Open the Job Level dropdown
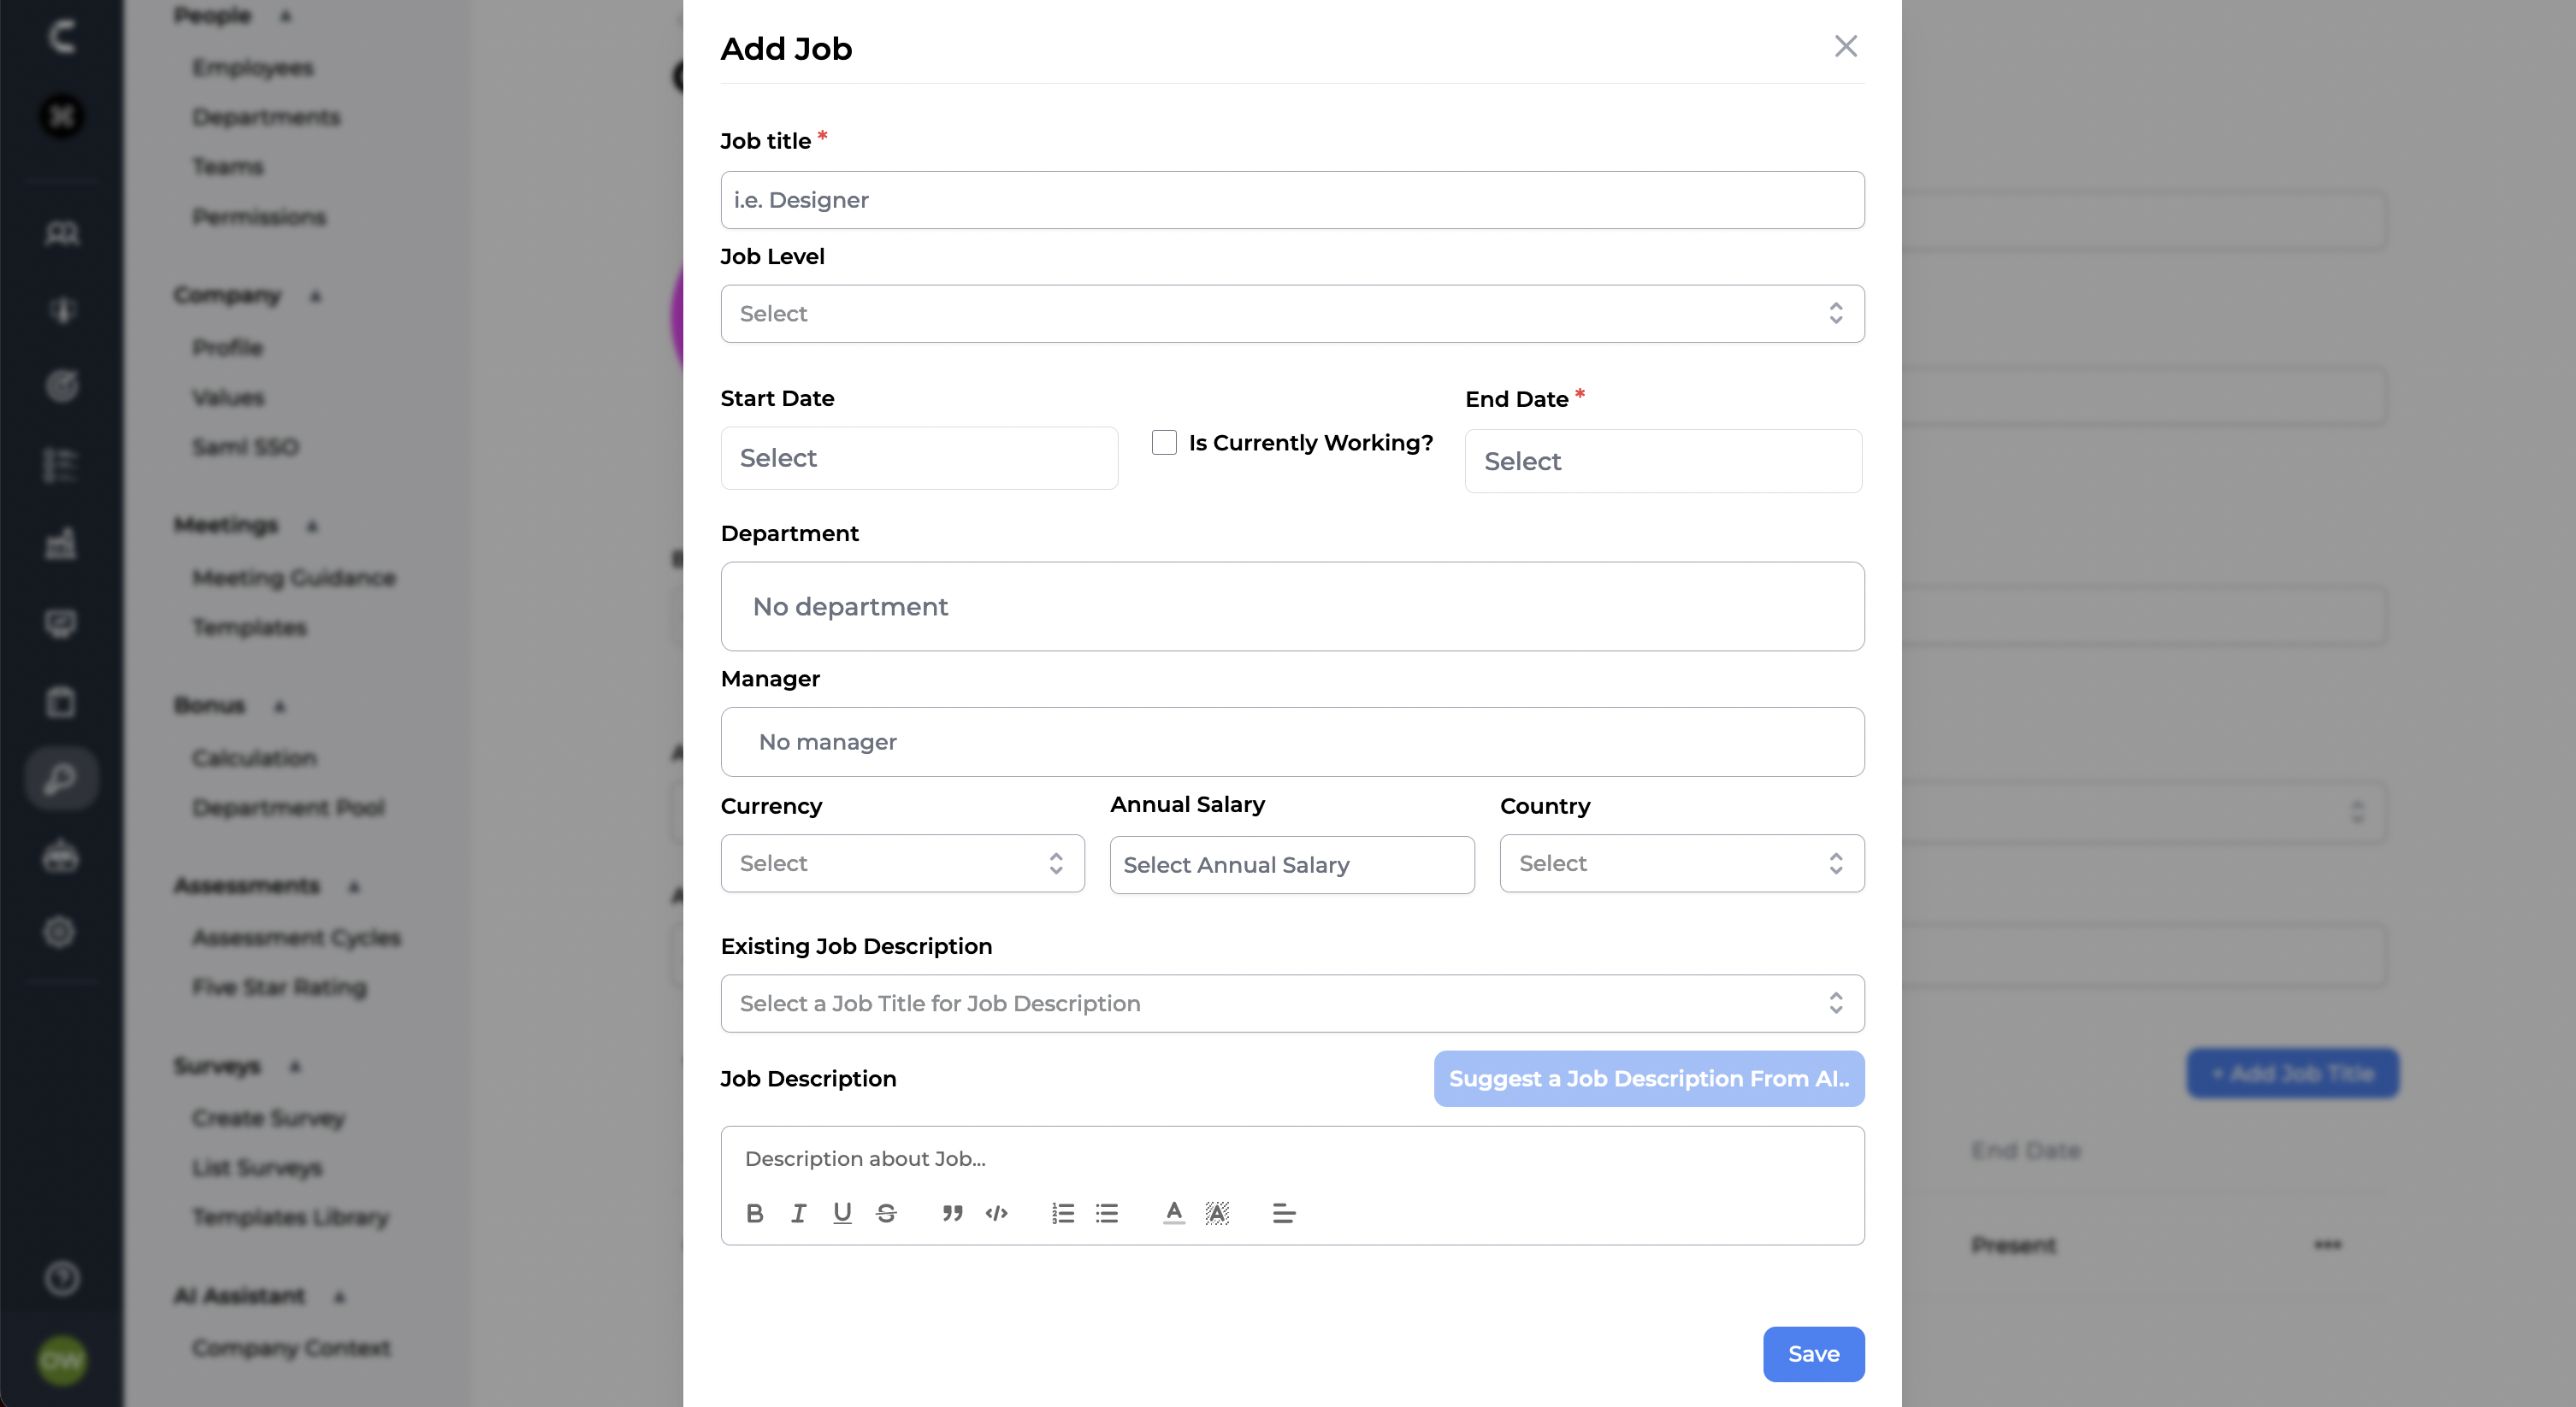Viewport: 2576px width, 1407px height. 1292,314
